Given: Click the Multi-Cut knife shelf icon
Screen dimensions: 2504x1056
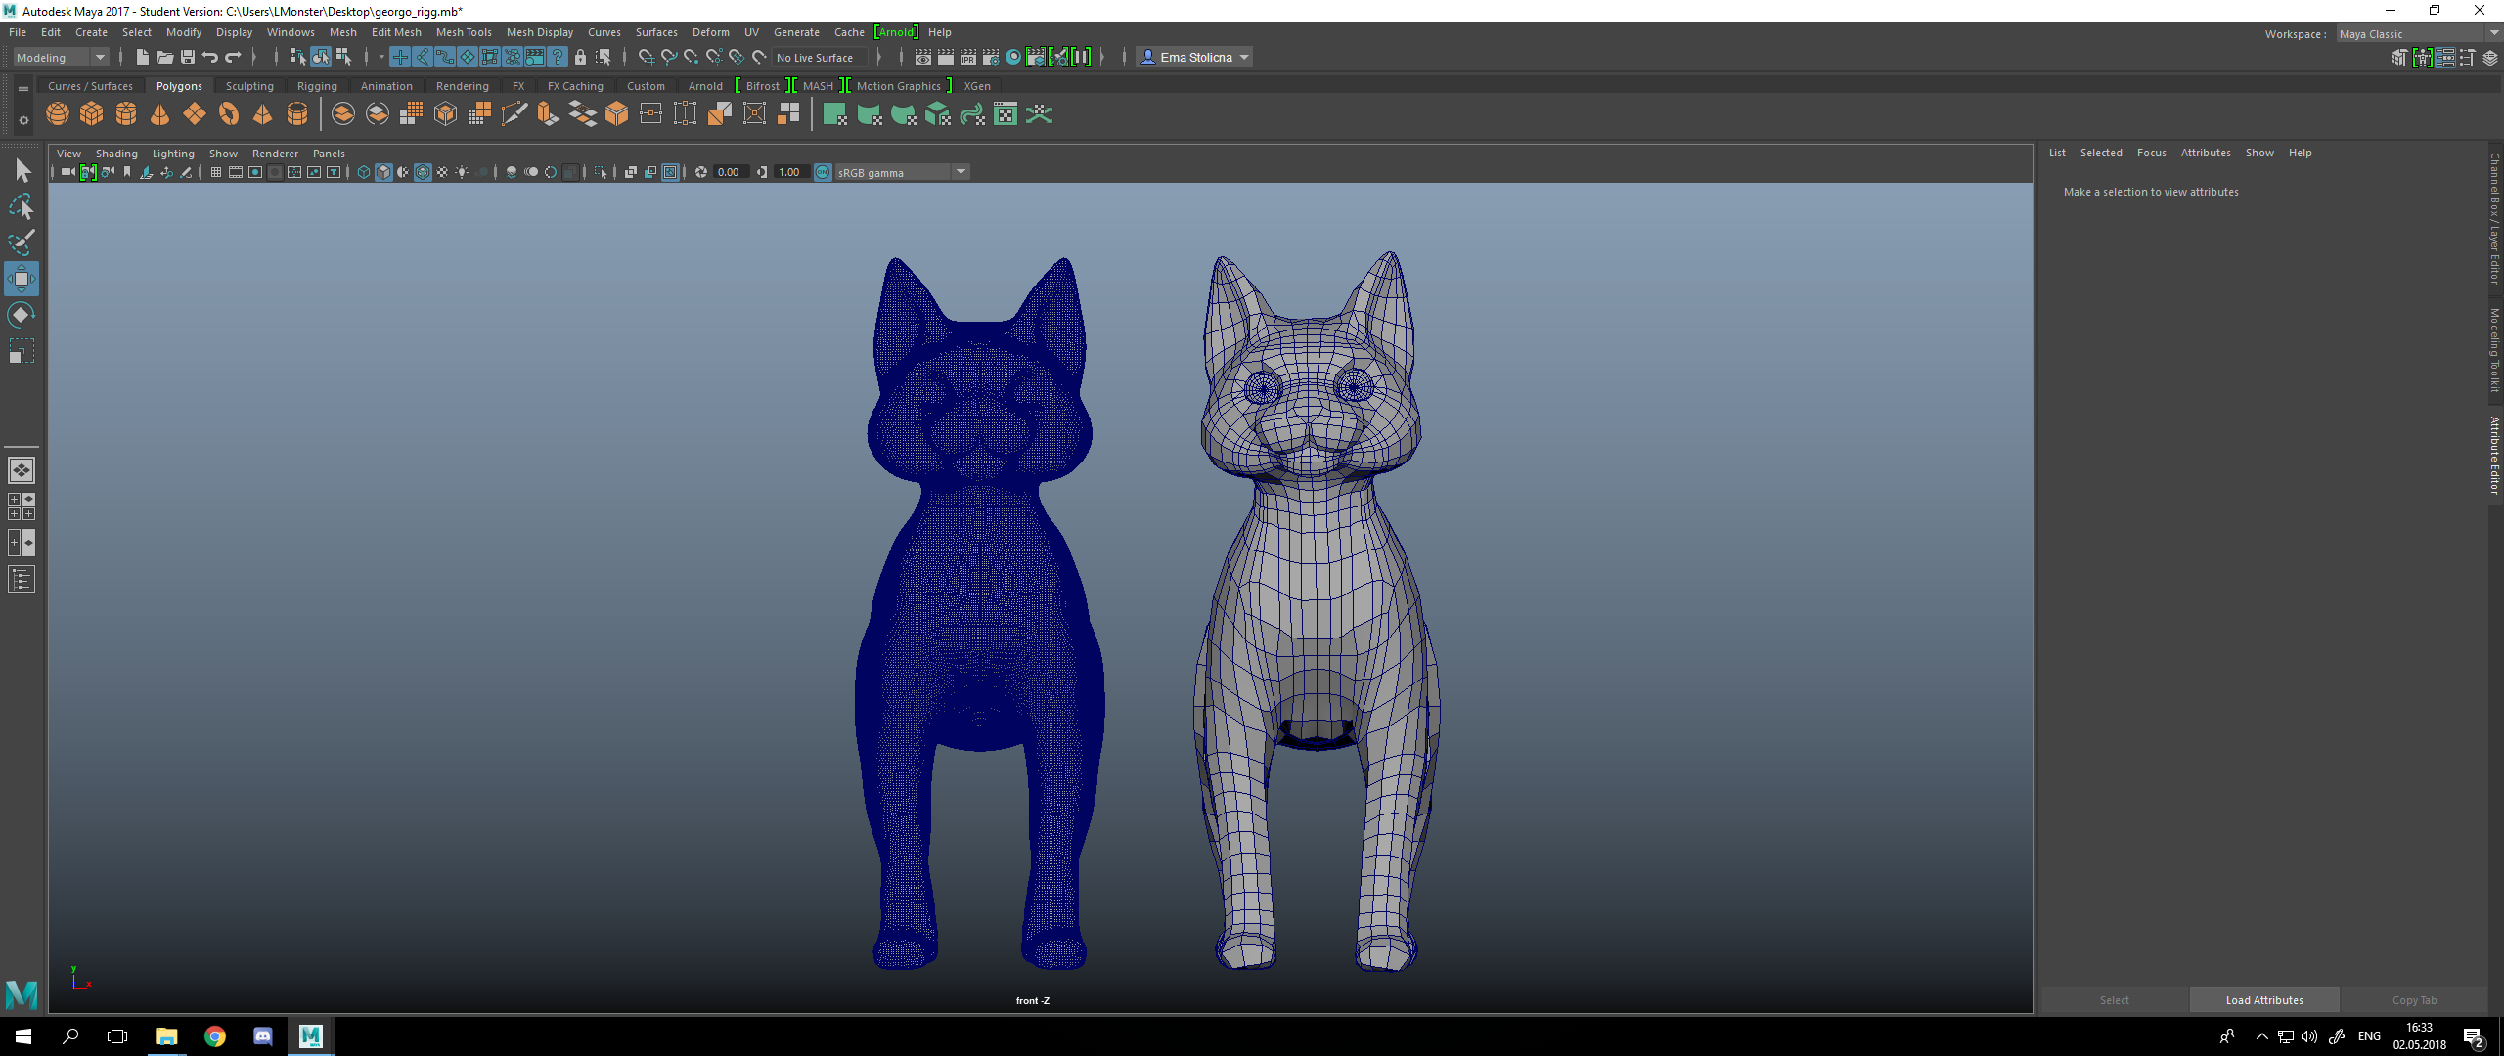Looking at the screenshot, I should coord(514,114).
